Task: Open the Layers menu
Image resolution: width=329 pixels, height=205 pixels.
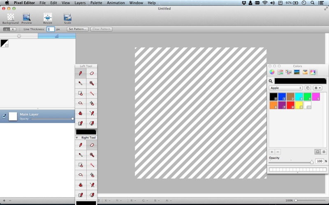Action: [80, 3]
